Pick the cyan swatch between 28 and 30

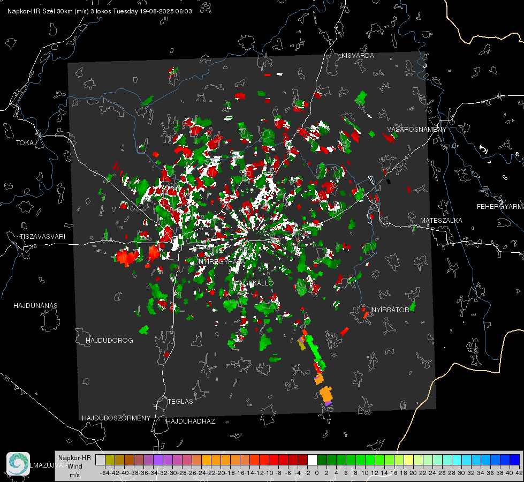(457, 460)
